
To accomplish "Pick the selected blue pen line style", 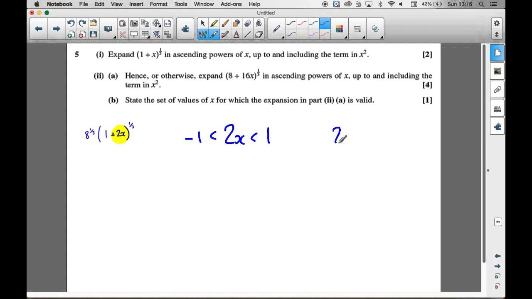I will [325, 23].
